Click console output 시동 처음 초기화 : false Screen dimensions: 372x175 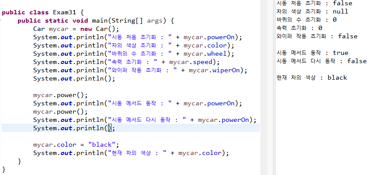(314, 3)
